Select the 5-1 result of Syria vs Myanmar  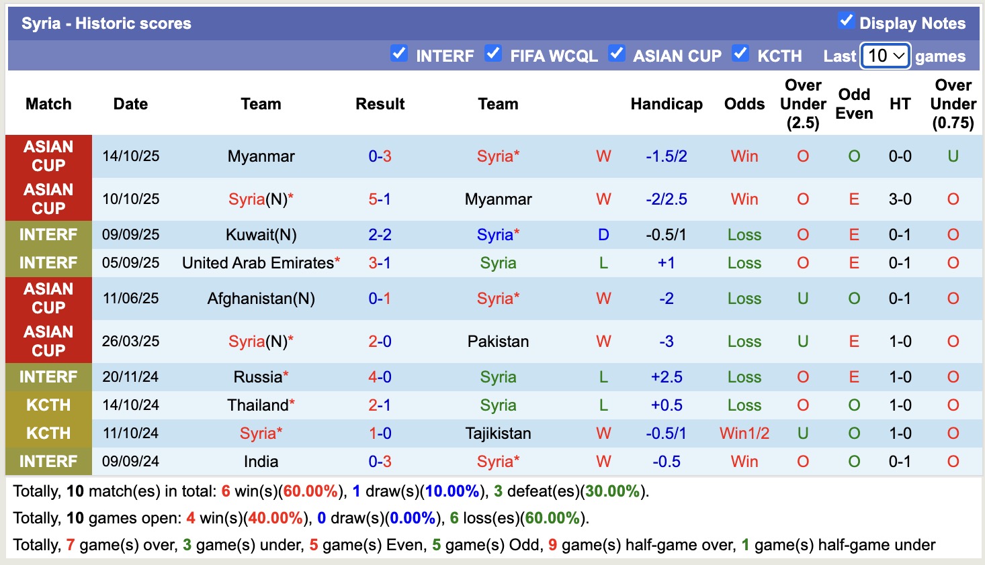380,199
